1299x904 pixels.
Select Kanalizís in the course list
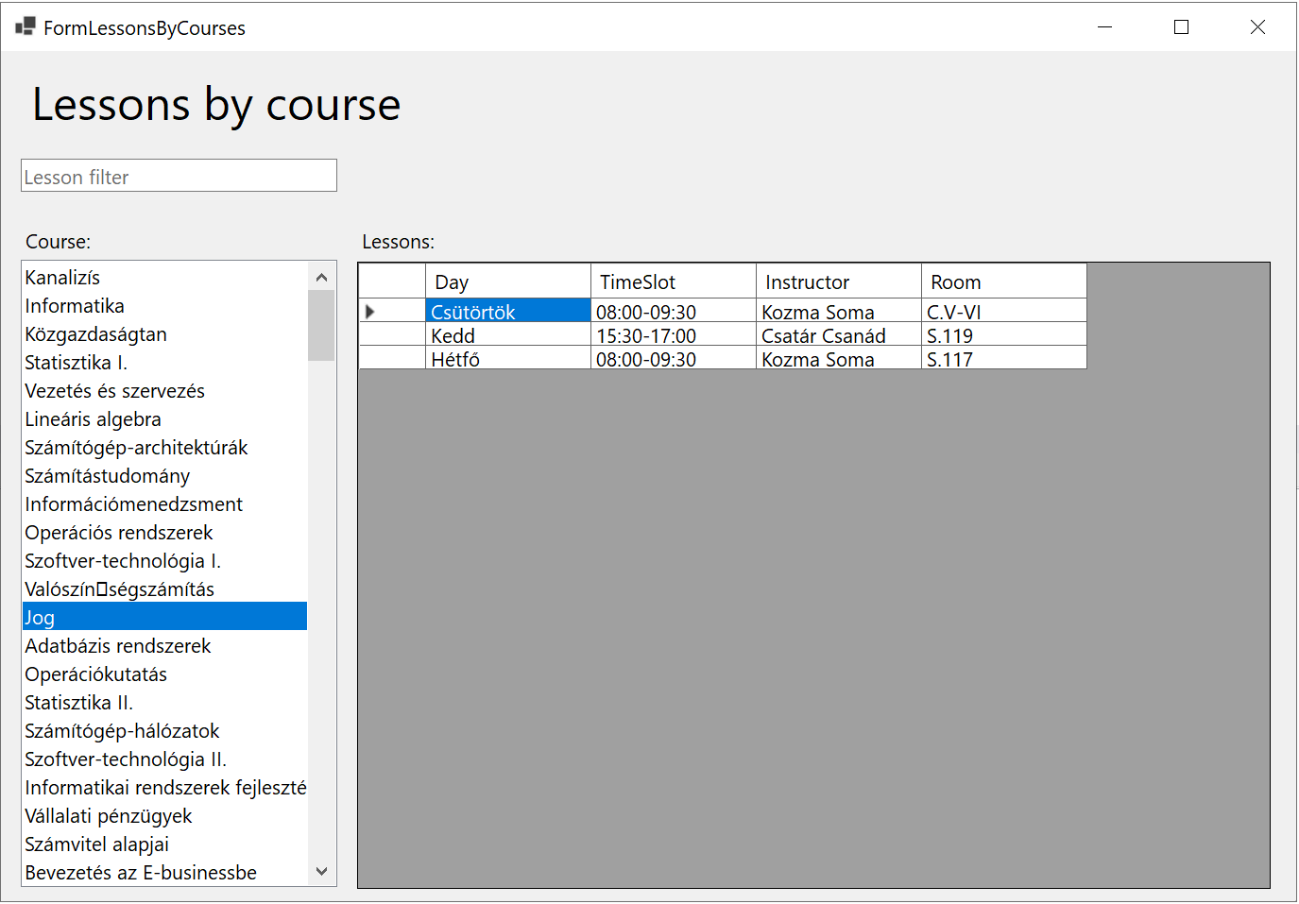tap(165, 277)
